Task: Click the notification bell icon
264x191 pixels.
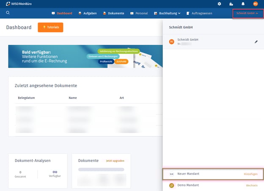Action: click(x=243, y=4)
